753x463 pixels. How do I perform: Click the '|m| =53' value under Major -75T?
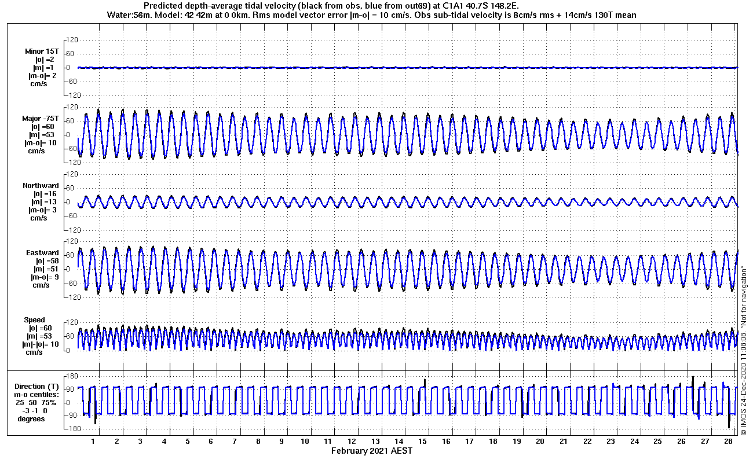(x=43, y=134)
